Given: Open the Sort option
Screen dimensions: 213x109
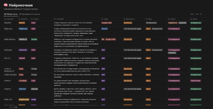Looking at the screenshot, I should pyautogui.click(x=197, y=14).
